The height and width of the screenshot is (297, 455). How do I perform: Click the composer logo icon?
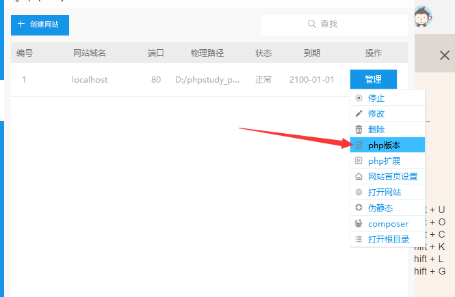pos(359,223)
